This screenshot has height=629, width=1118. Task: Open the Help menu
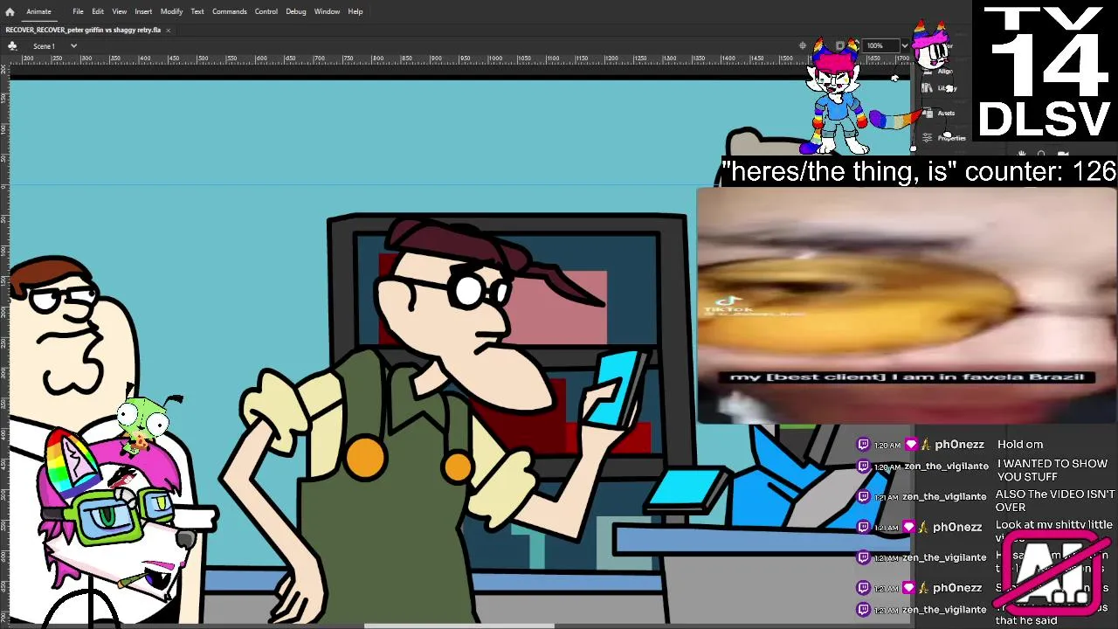click(x=355, y=11)
